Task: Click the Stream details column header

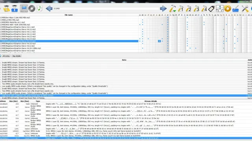Action: (150, 101)
